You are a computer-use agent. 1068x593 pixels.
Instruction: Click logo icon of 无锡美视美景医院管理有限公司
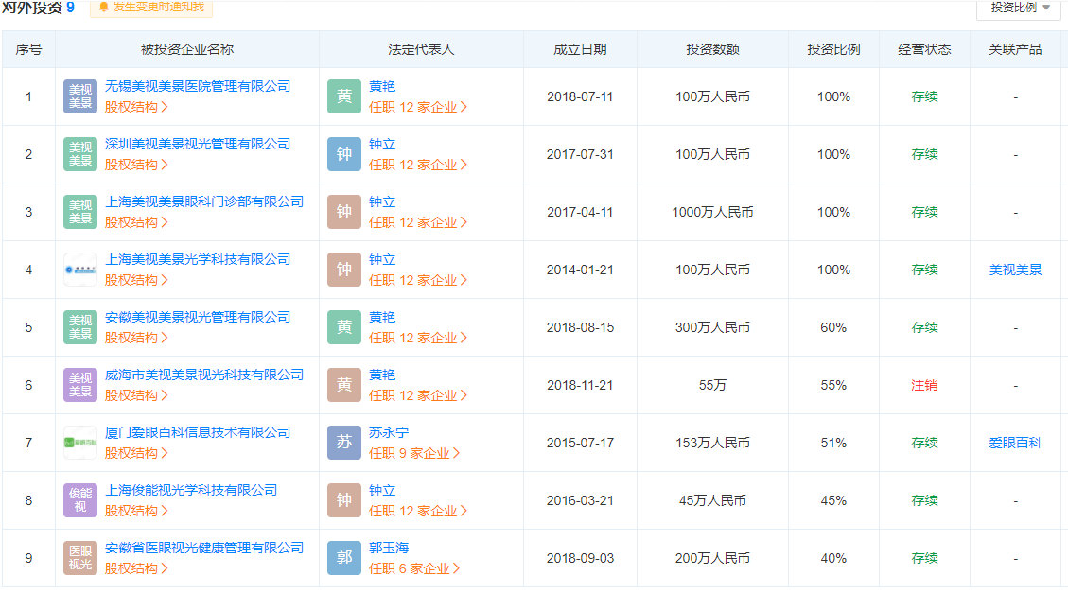tap(80, 96)
